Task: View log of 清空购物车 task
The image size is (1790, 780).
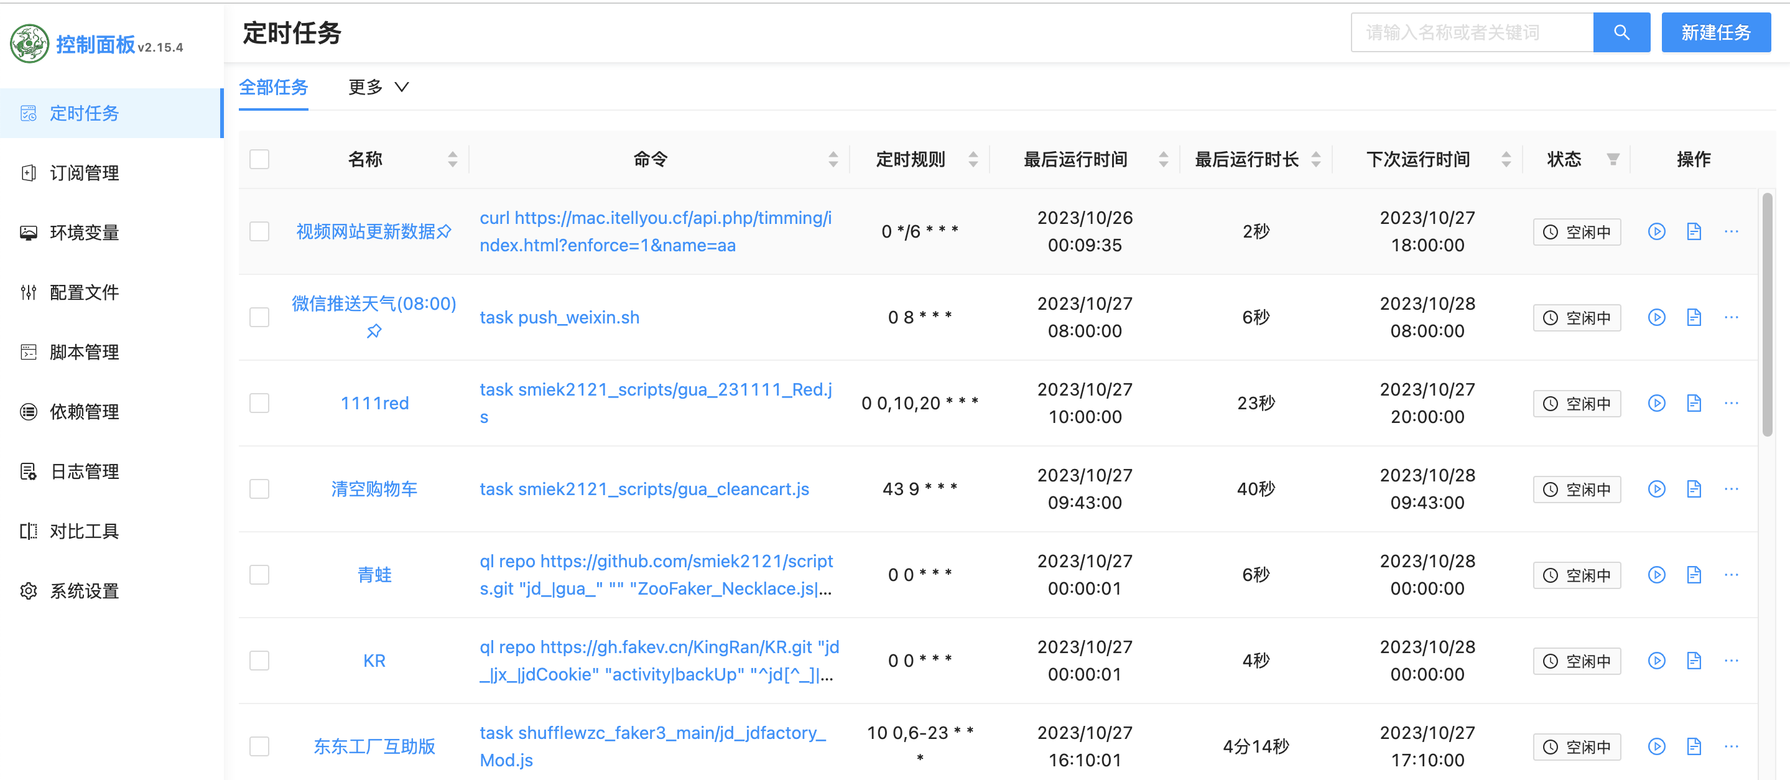Action: point(1694,490)
